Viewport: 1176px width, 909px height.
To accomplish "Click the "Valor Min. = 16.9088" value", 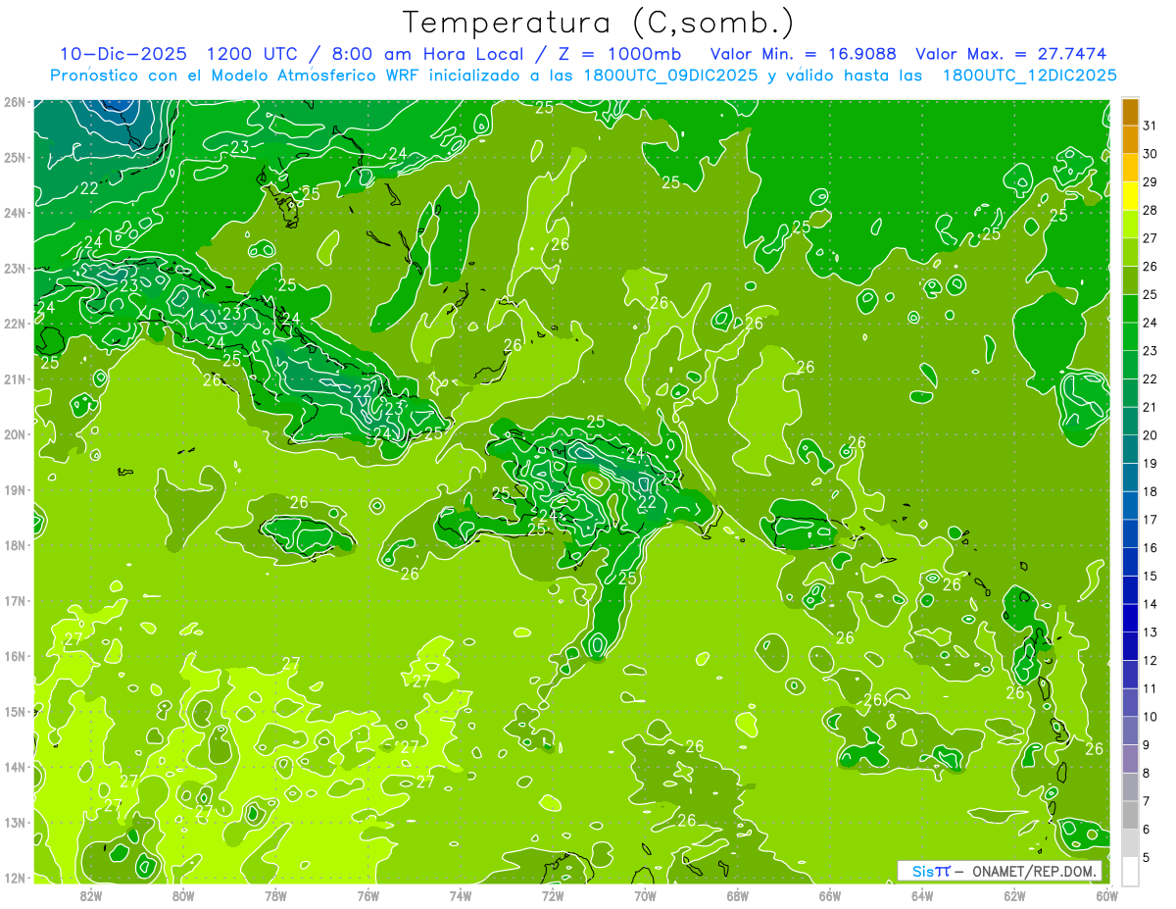I will [x=804, y=53].
